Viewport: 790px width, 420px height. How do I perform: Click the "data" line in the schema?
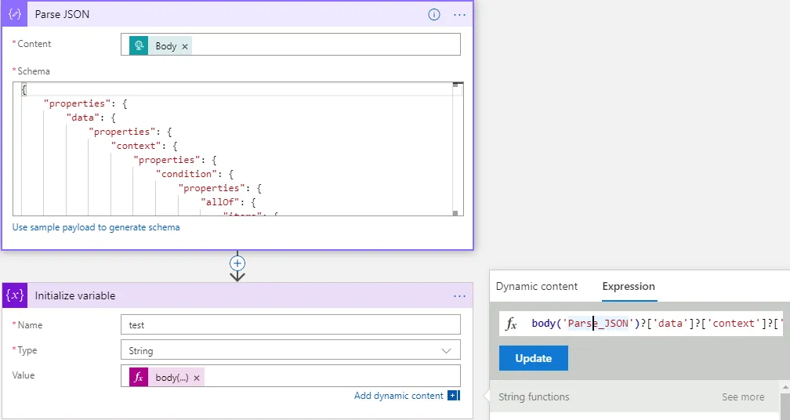[91, 118]
